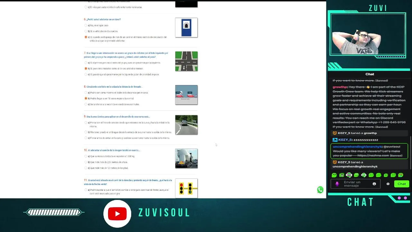Open the cement truck photo for question 10
Viewport: 412px width, 232px height.
186,159
